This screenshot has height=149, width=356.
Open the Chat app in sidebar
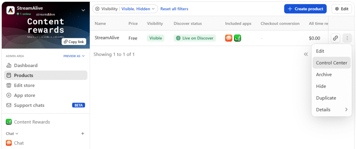tap(46, 143)
